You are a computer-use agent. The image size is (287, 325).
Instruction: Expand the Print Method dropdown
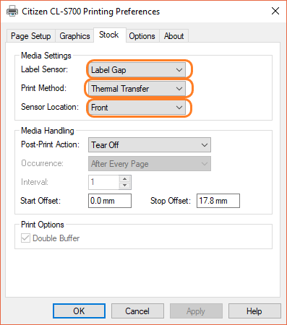pyautogui.click(x=137, y=89)
